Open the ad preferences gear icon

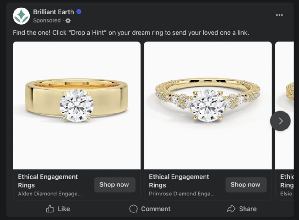pyautogui.click(x=67, y=21)
